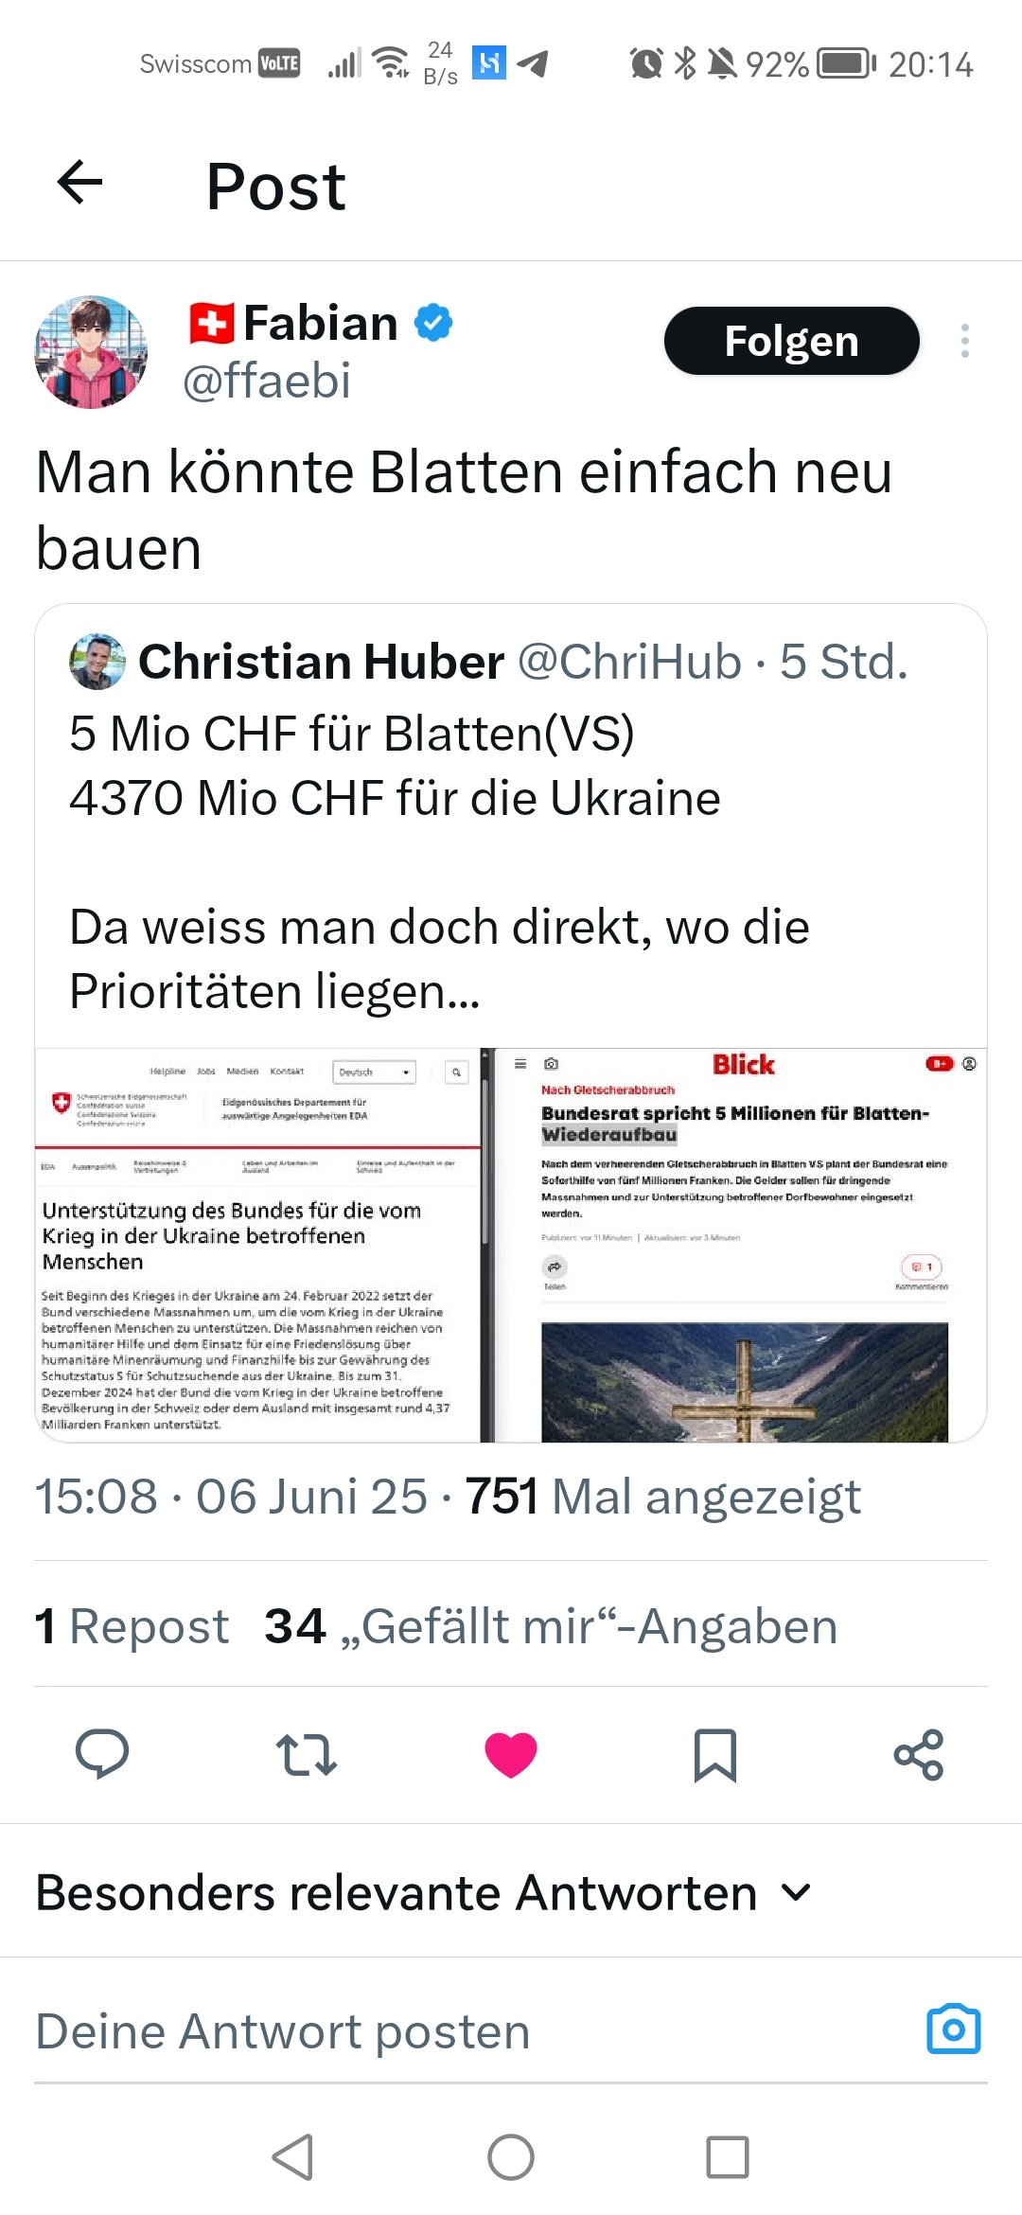Tap Android recent apps square button
Screen dimensions: 1022x2215
coord(728,2157)
